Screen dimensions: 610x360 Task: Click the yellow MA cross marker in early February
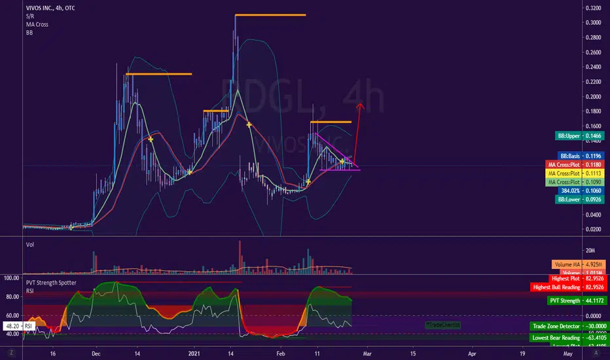tap(308, 181)
